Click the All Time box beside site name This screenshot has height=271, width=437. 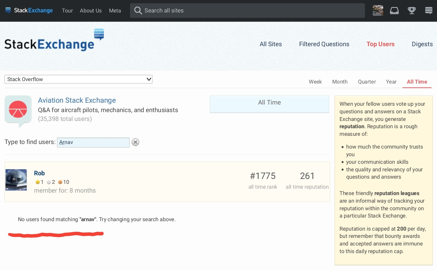point(269,104)
